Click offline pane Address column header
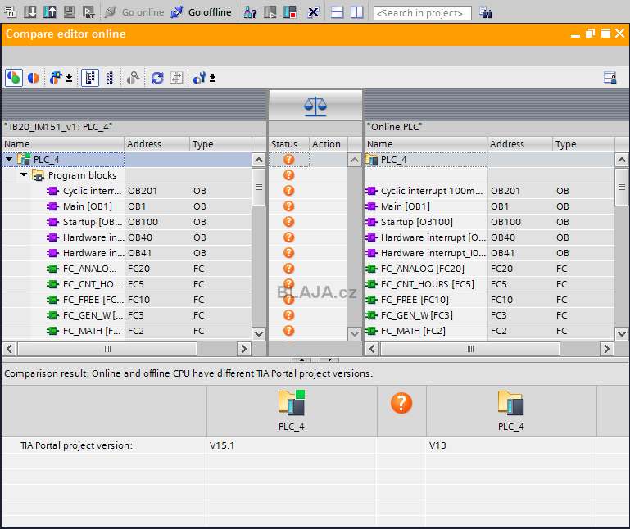This screenshot has width=630, height=529. (156, 144)
